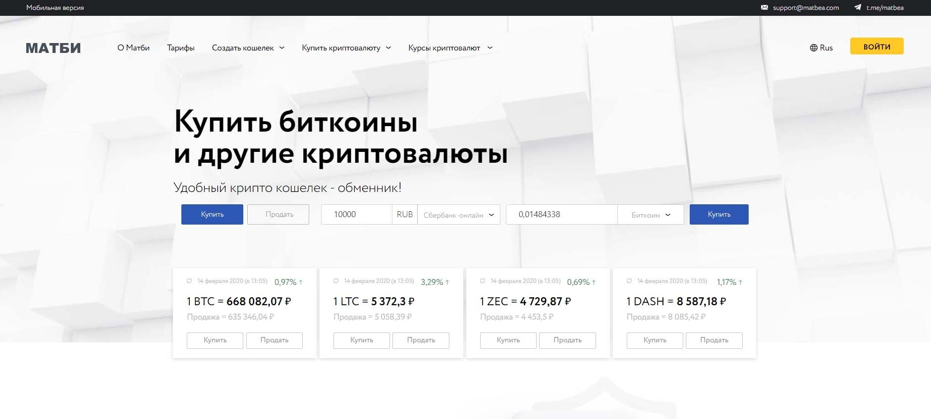This screenshot has width=931, height=419.
Task: Expand the Курсы криптовалют menu
Action: tap(450, 48)
